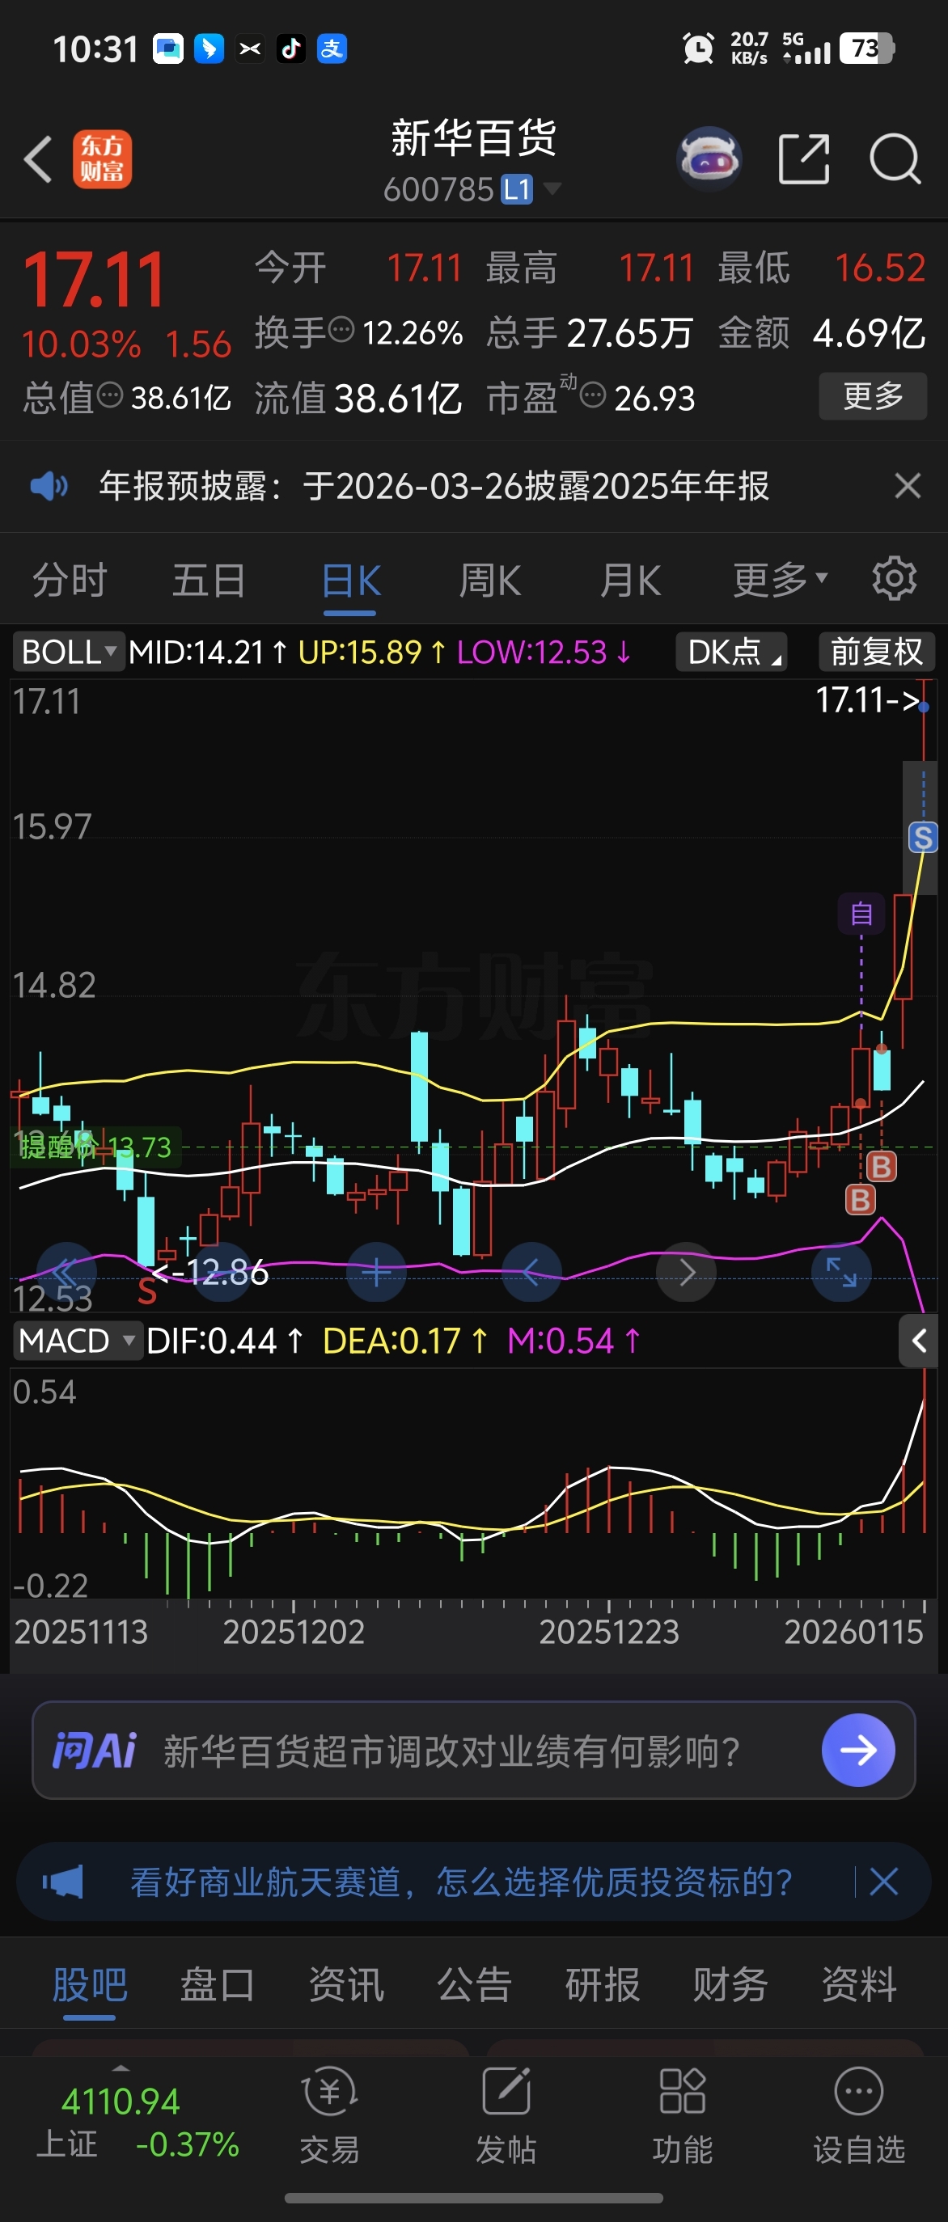Image resolution: width=948 pixels, height=2222 pixels.
Task: Switch to 公告 tab
Action: point(473,1985)
